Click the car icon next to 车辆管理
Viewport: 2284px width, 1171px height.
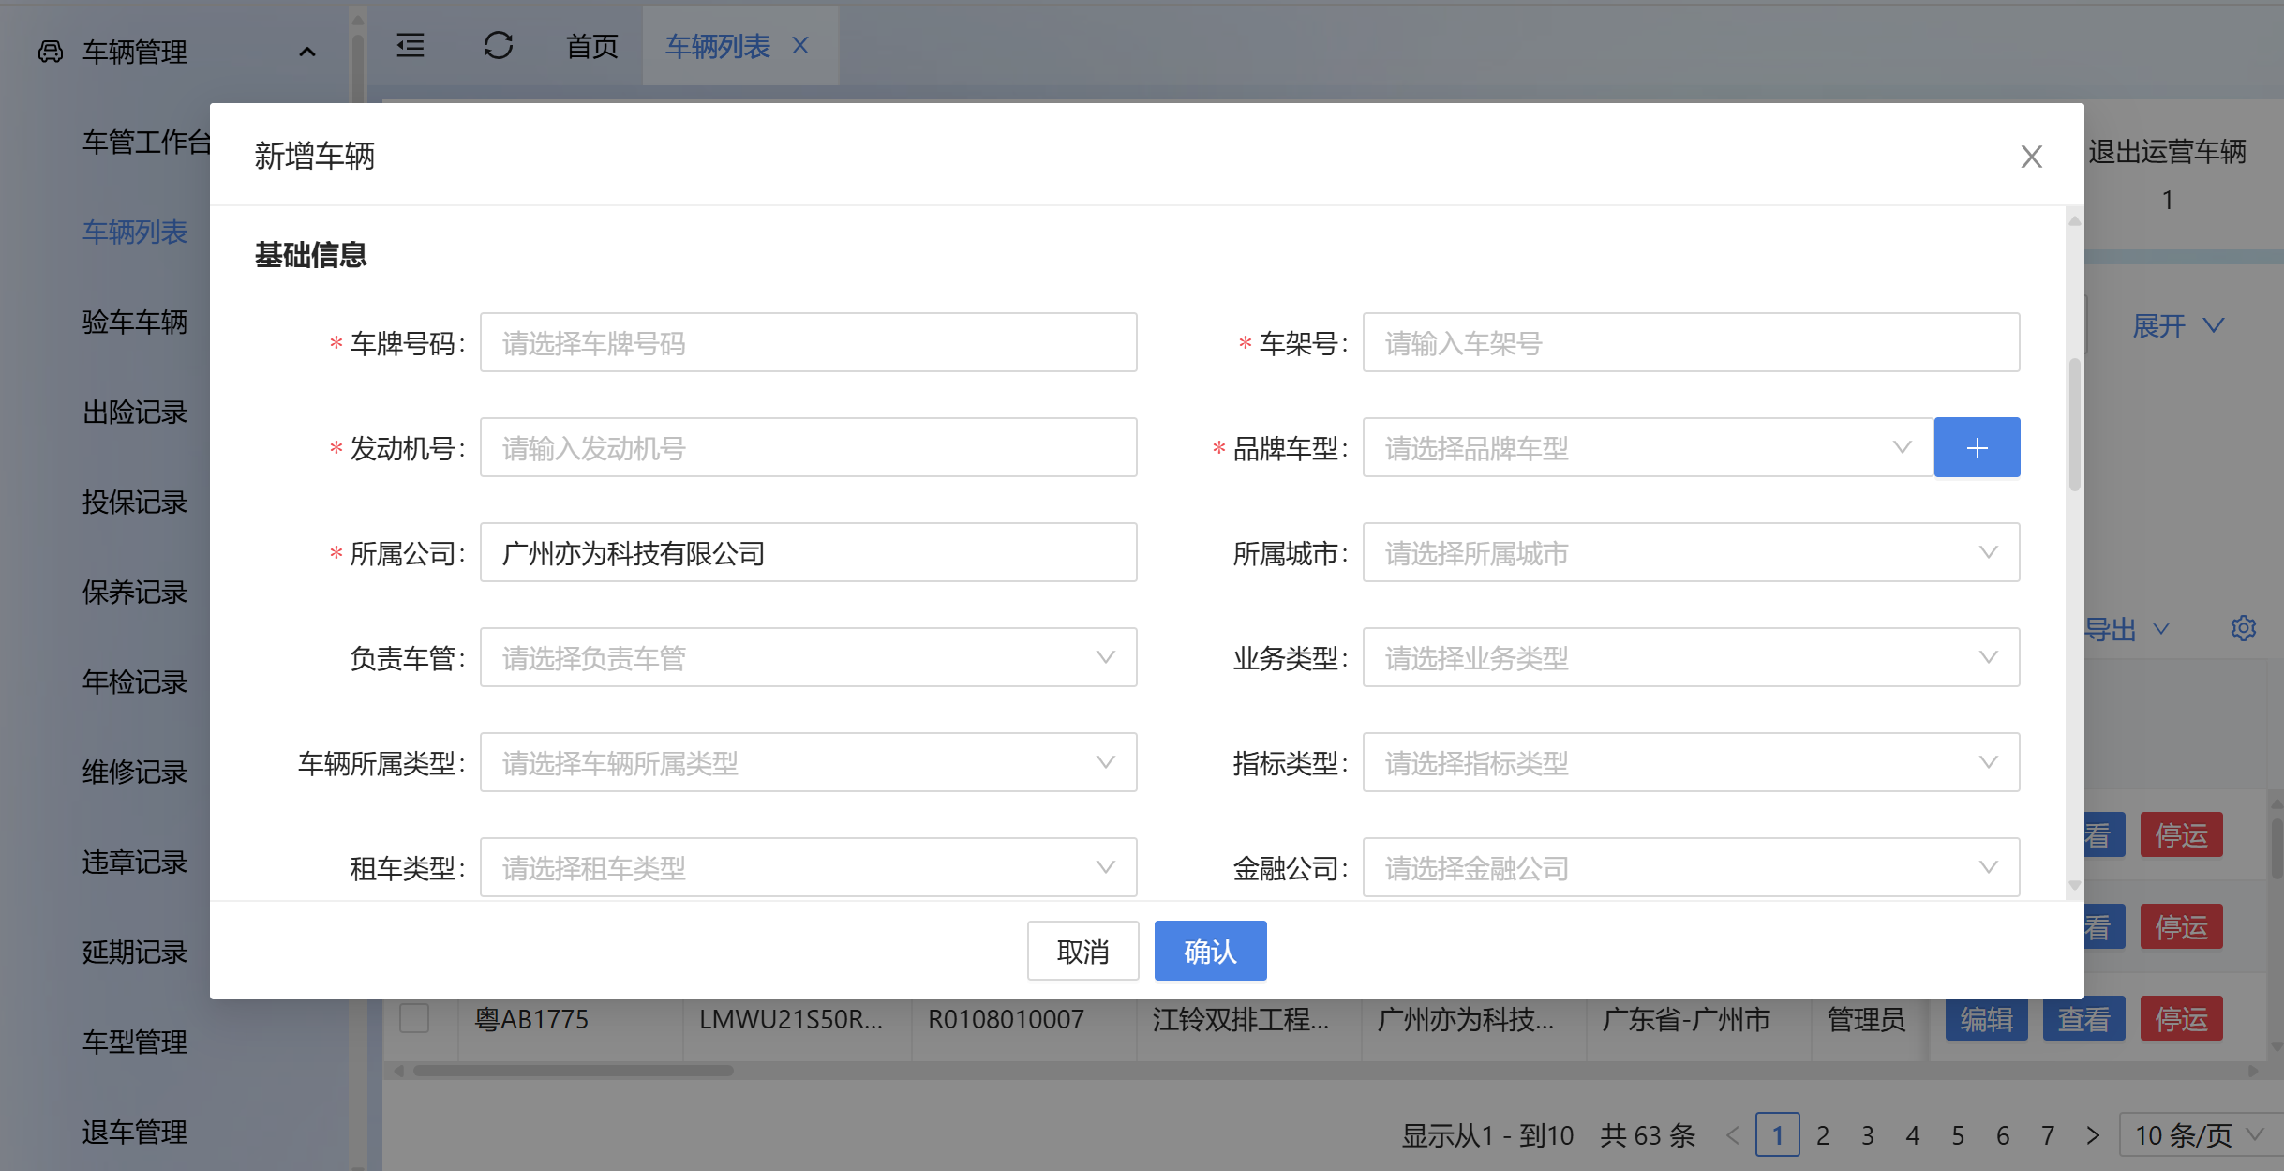coord(51,52)
